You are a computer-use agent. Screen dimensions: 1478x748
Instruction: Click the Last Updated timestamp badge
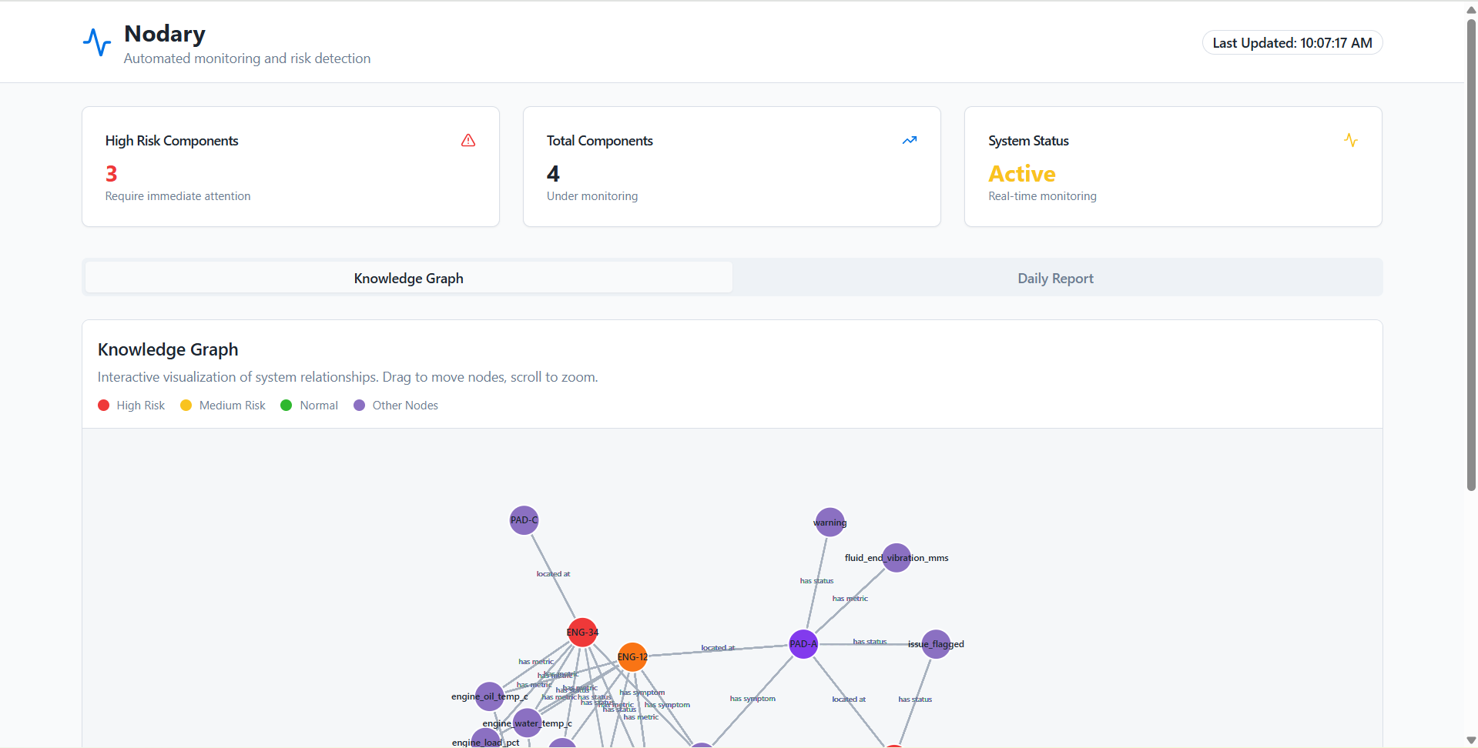[1292, 43]
